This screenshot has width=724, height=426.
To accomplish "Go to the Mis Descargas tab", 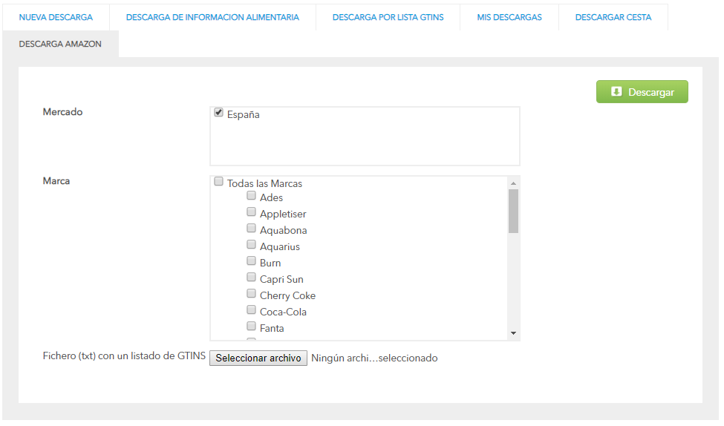I will [x=509, y=17].
